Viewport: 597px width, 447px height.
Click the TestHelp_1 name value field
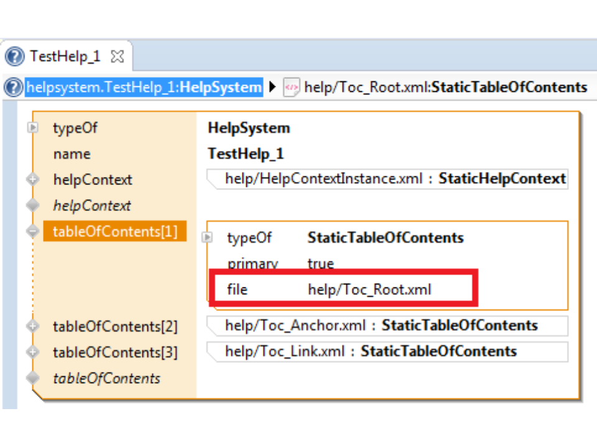(x=246, y=154)
